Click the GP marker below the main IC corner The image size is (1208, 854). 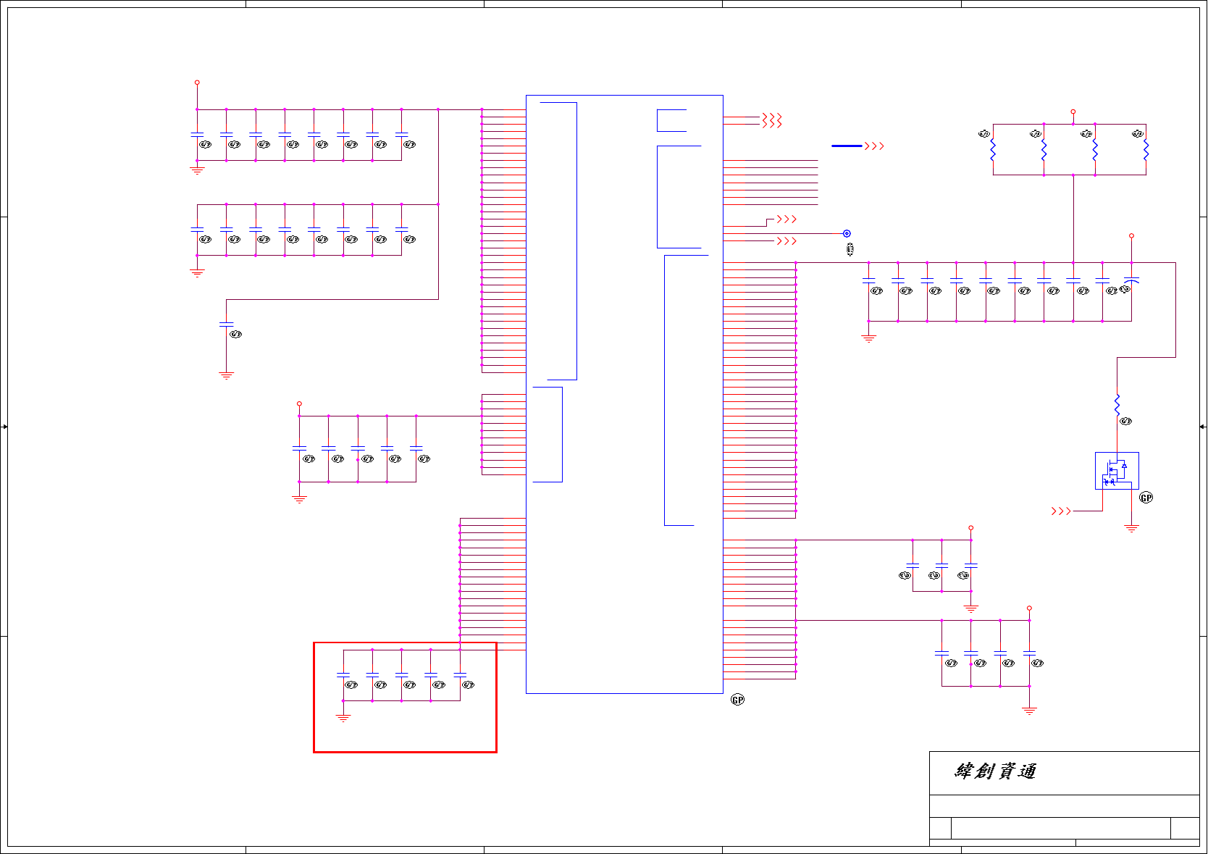click(737, 700)
